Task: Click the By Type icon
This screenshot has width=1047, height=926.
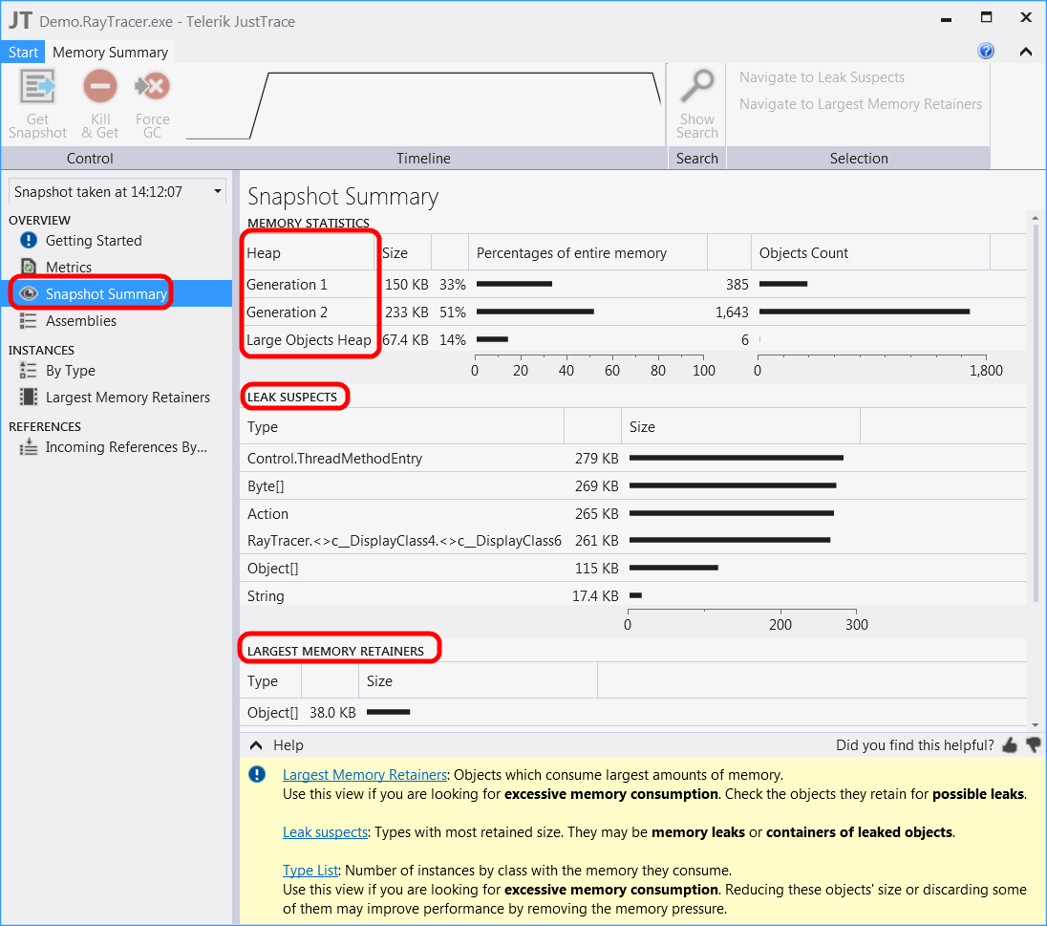Action: [x=28, y=370]
